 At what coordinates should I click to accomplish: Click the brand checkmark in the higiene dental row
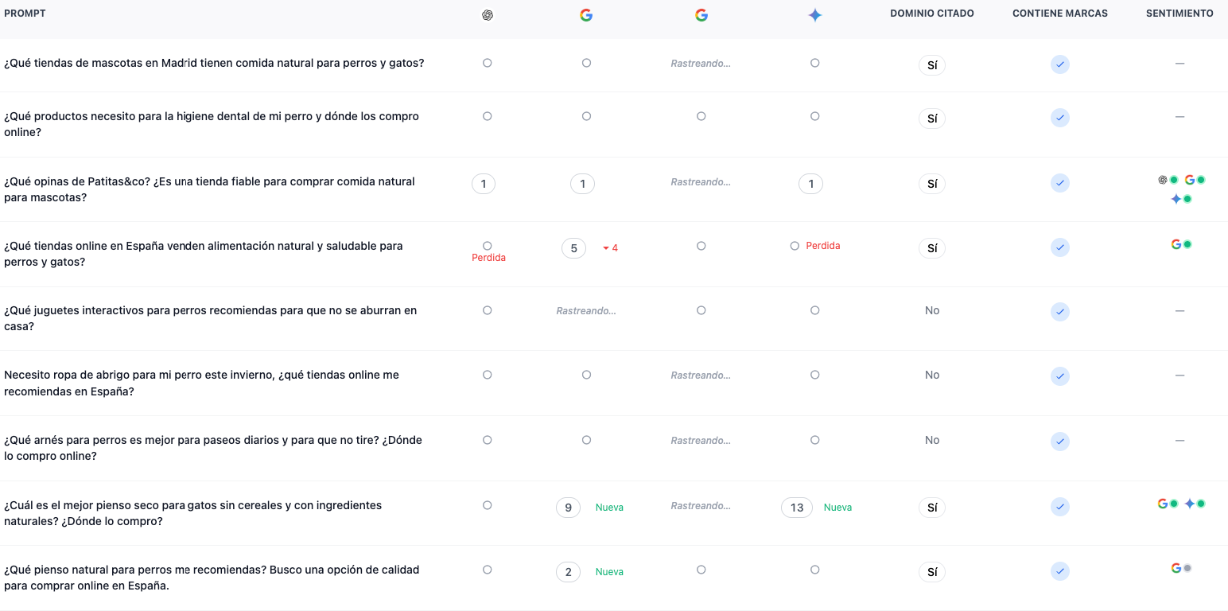pos(1059,118)
